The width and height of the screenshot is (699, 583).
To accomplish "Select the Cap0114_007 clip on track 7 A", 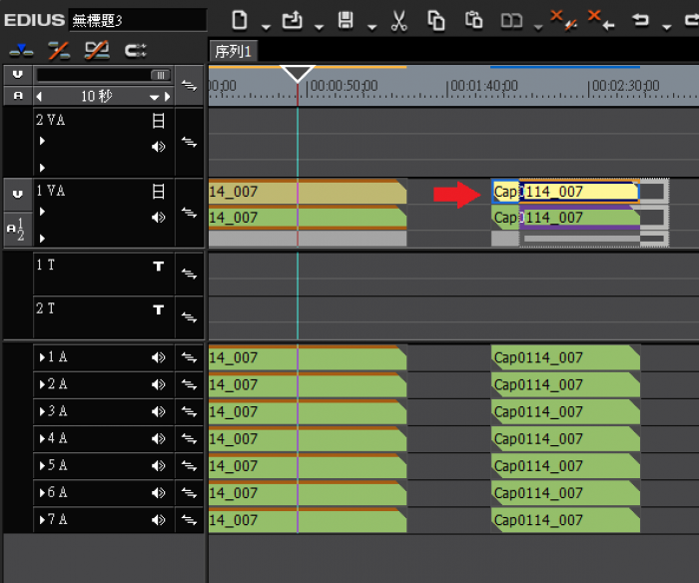I will pos(564,520).
